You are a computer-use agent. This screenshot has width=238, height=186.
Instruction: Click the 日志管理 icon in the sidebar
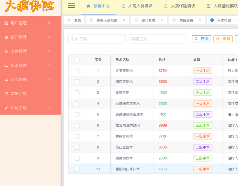tap(6, 80)
